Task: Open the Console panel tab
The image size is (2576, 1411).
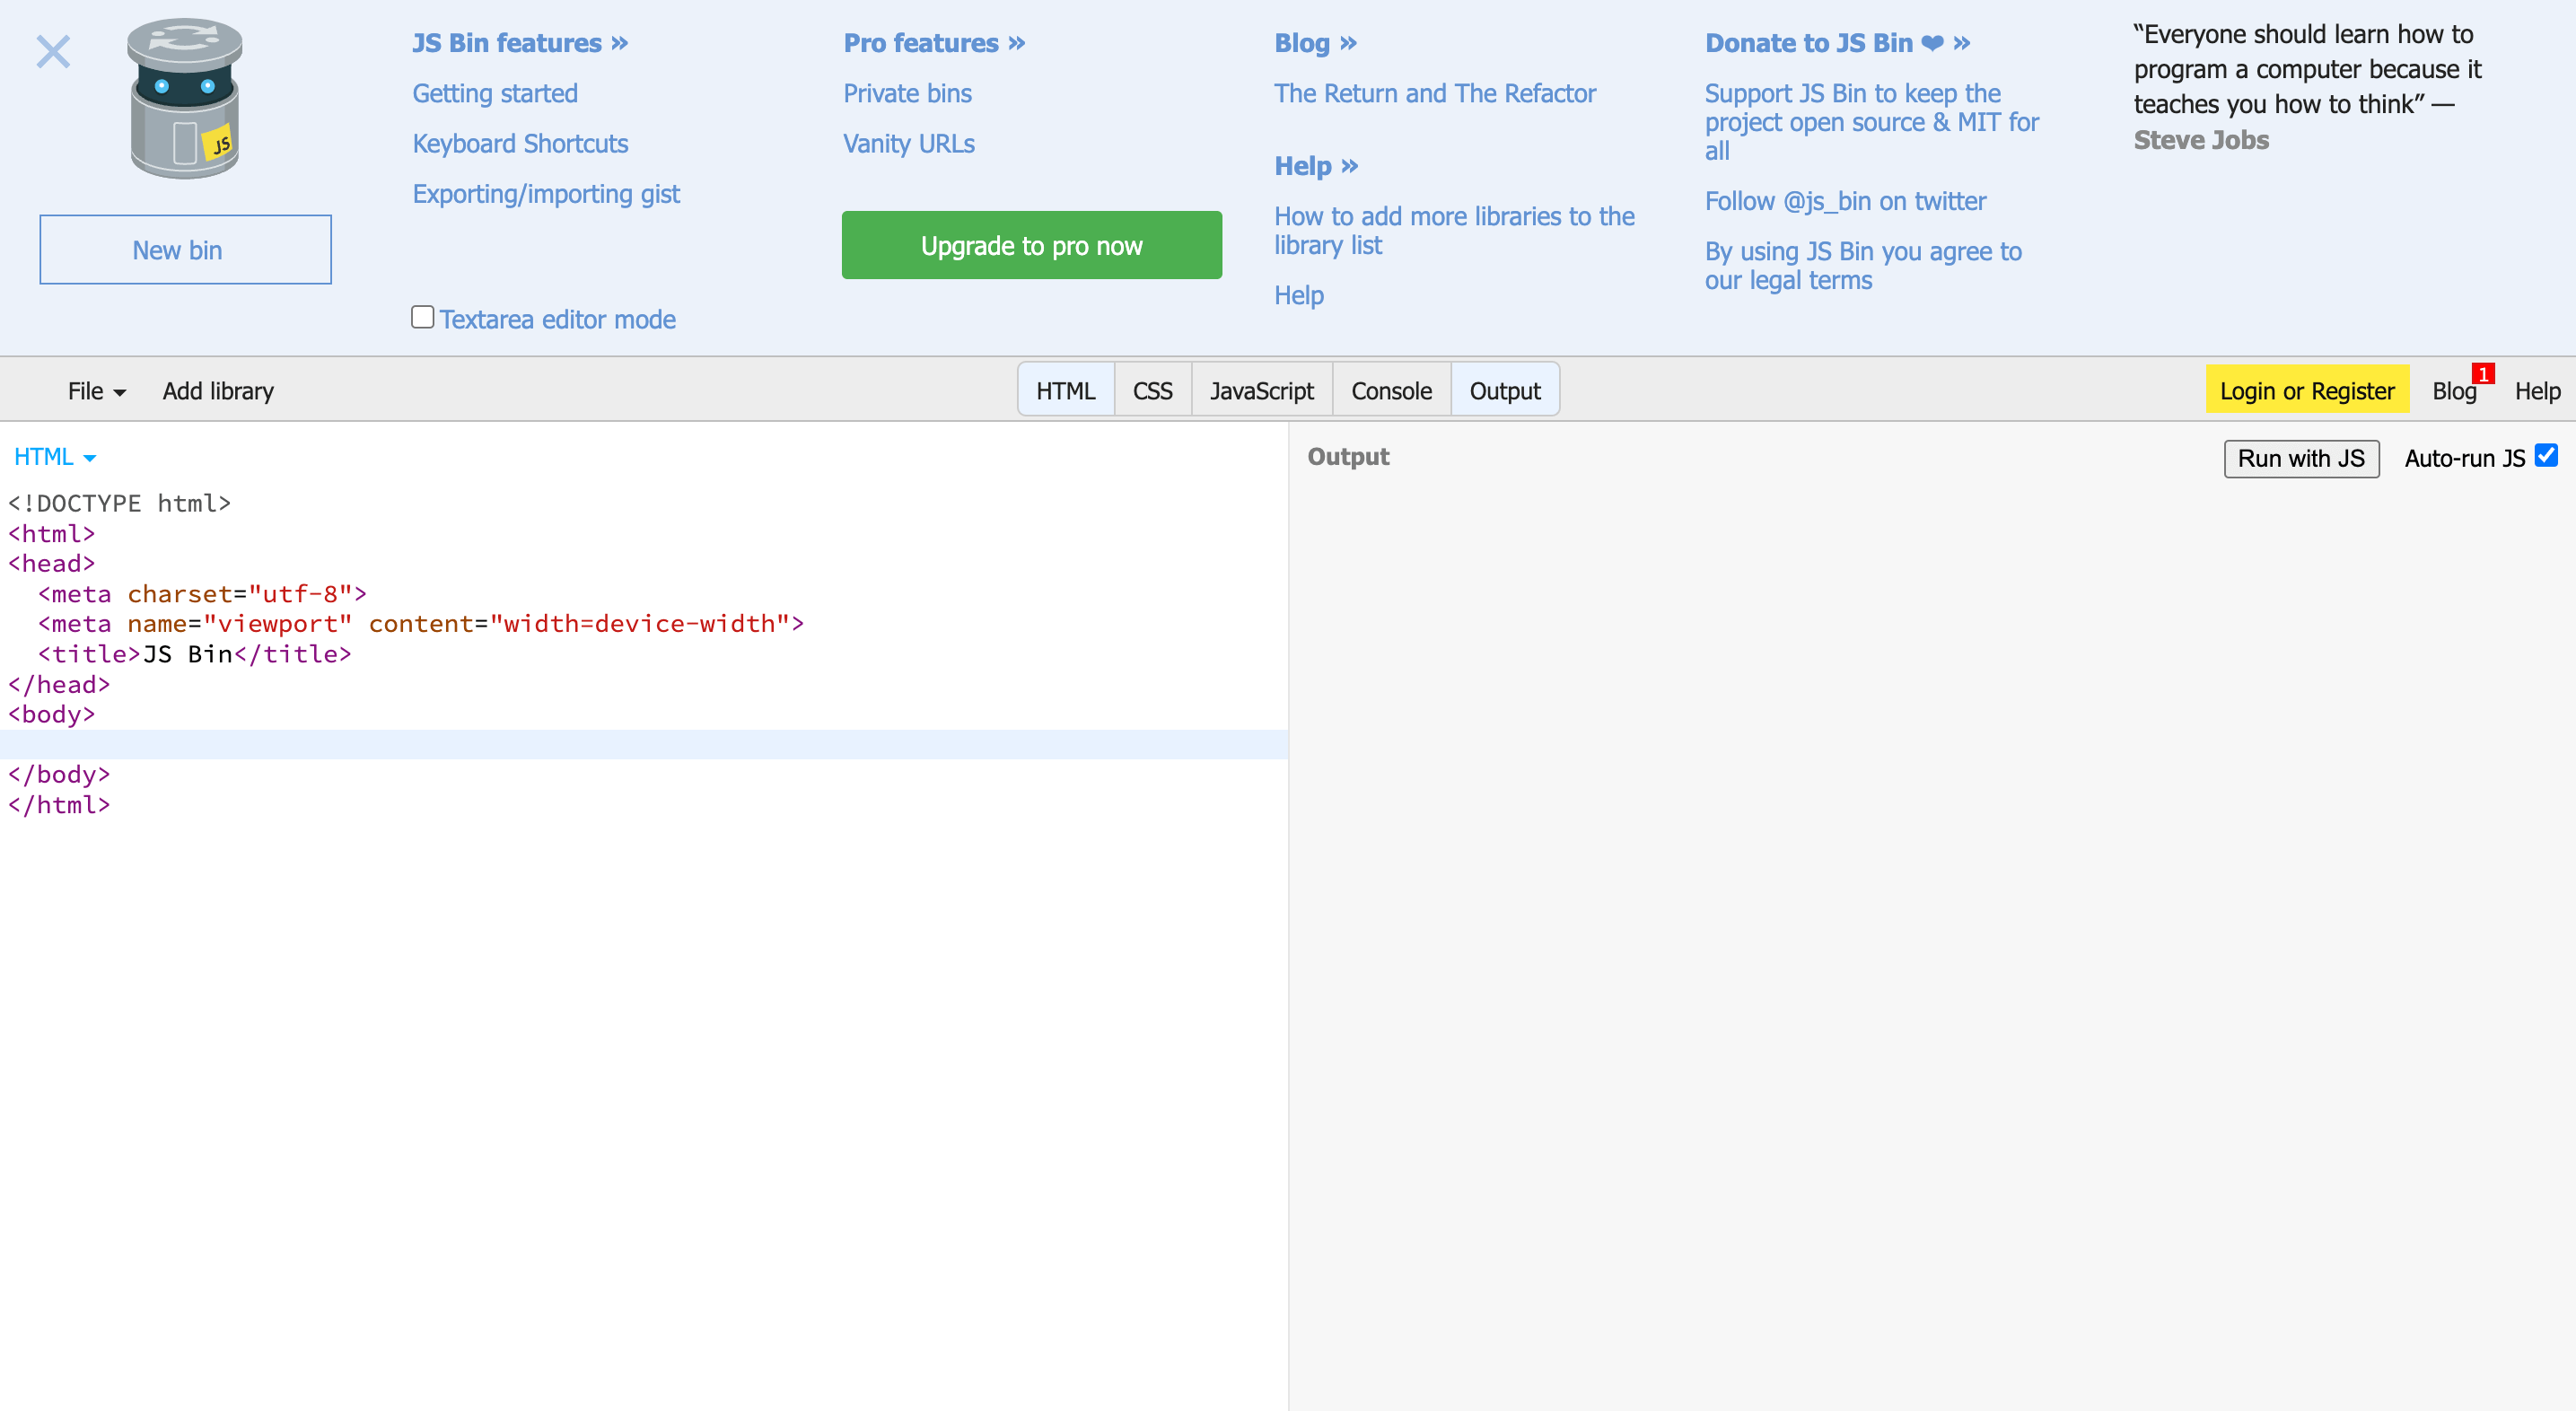Action: pyautogui.click(x=1391, y=391)
